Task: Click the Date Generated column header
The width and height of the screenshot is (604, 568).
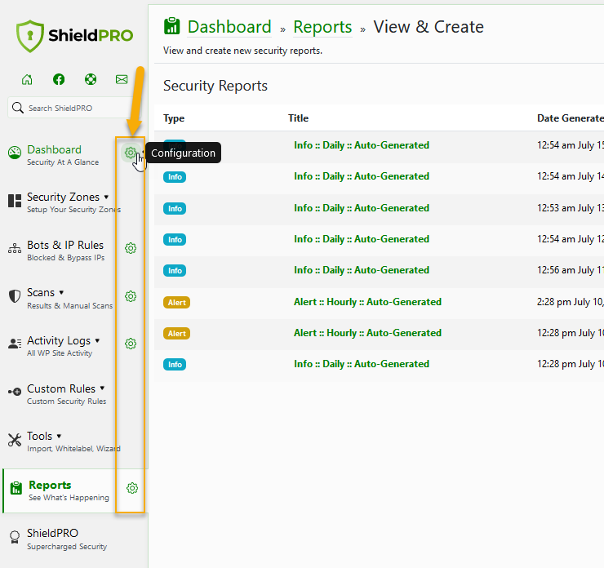Action: (571, 118)
